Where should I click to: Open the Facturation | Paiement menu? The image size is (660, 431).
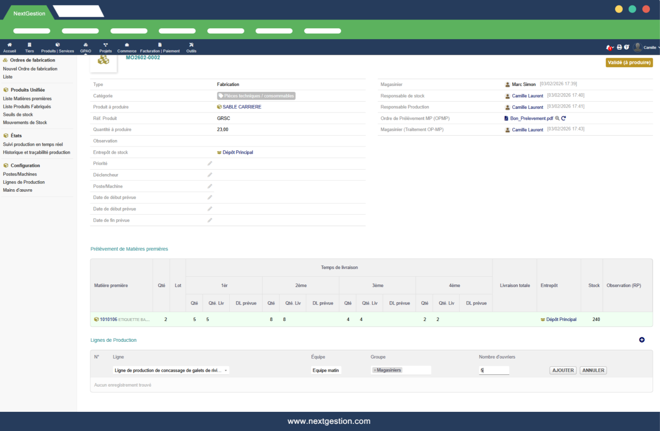(160, 48)
